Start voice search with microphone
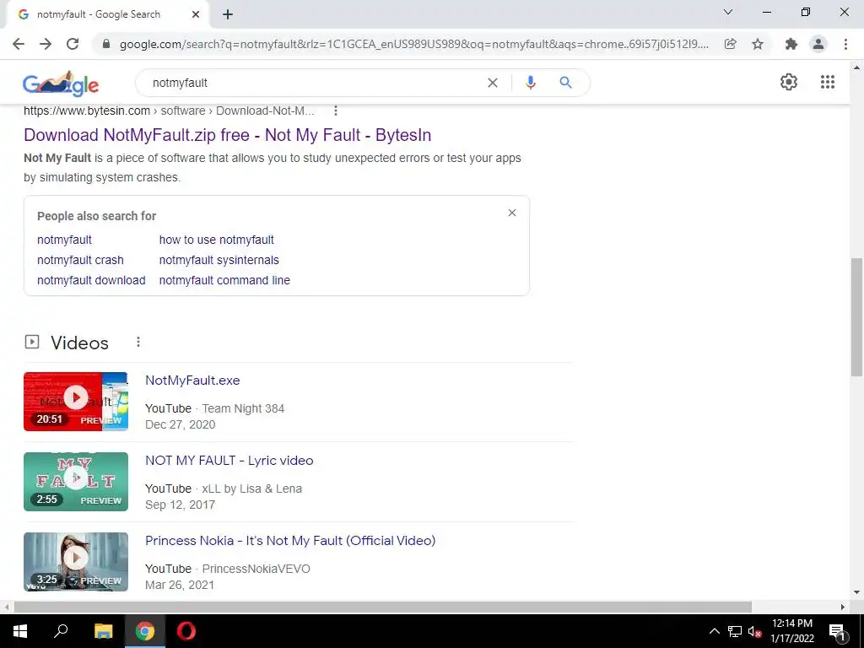The width and height of the screenshot is (864, 648). coord(531,83)
